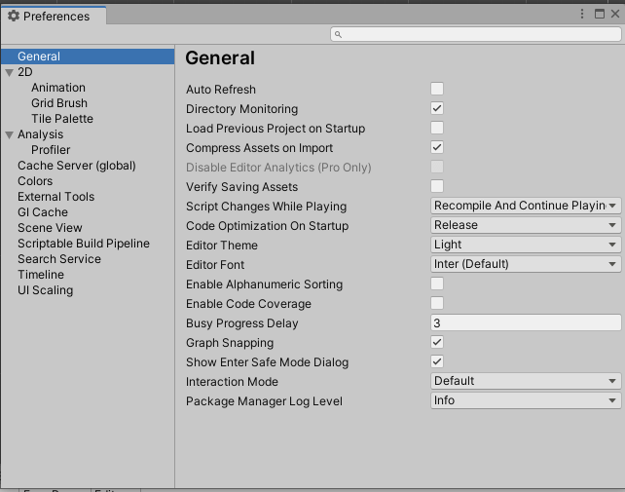625x492 pixels.
Task: Open the three-dot window options menu
Action: click(583, 15)
